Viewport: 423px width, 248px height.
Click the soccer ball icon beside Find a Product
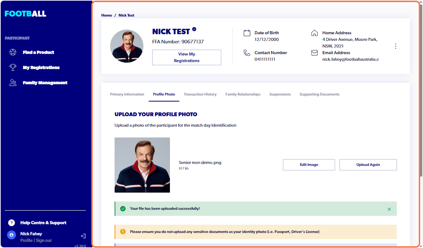tap(13, 52)
